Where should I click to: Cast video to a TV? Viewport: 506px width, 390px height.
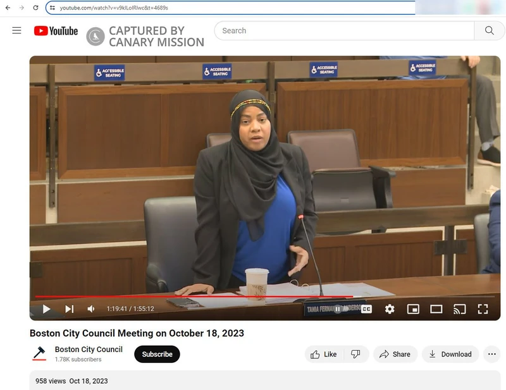click(460, 309)
